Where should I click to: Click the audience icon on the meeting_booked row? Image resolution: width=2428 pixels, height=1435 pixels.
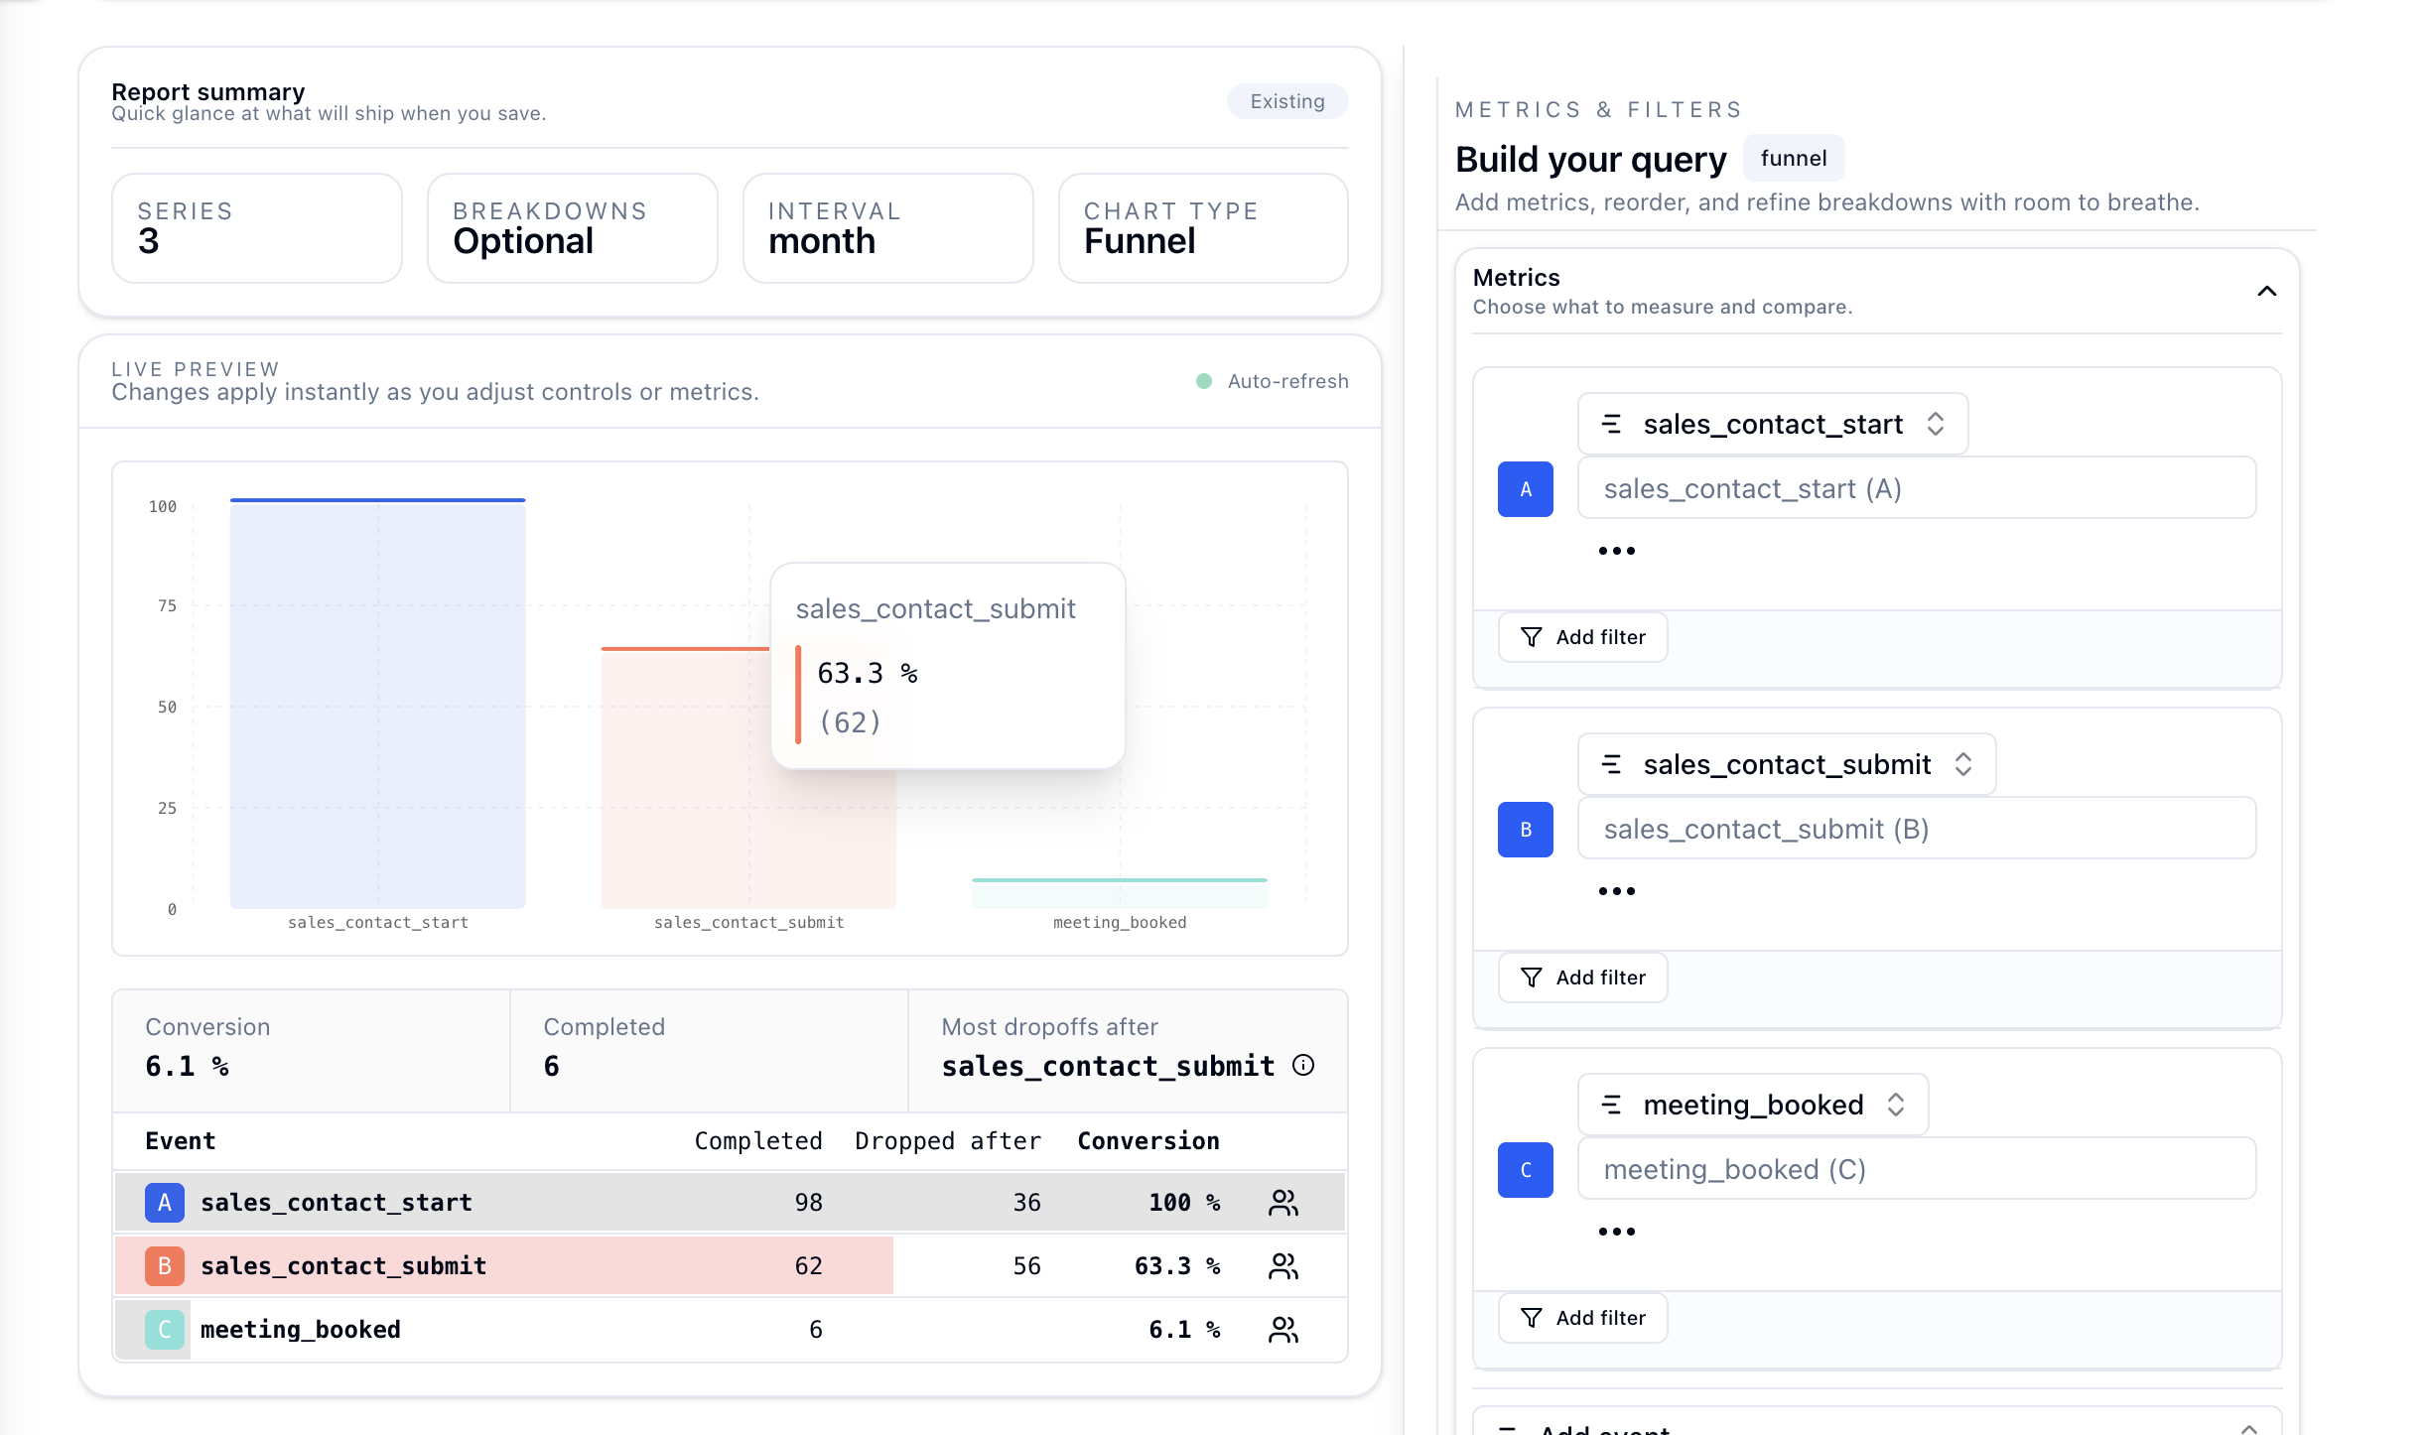[1281, 1329]
